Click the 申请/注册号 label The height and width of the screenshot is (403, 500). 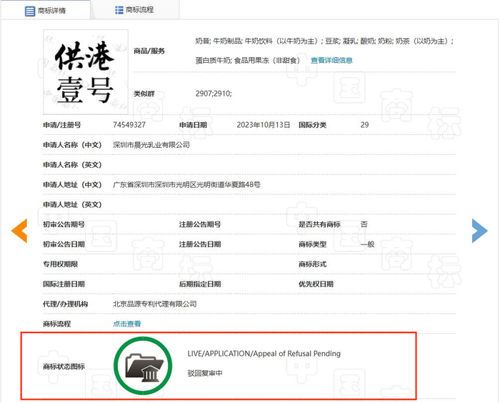62,125
